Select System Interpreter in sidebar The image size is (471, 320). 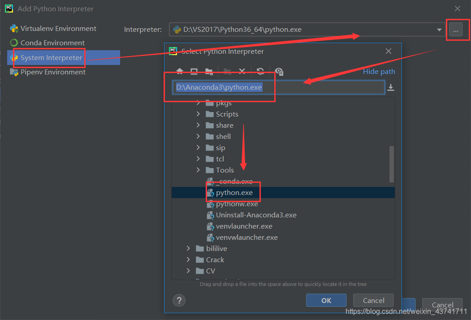click(x=63, y=58)
